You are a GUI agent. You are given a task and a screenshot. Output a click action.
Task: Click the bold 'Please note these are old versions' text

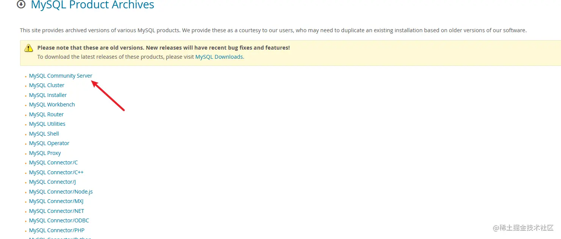[x=164, y=48]
